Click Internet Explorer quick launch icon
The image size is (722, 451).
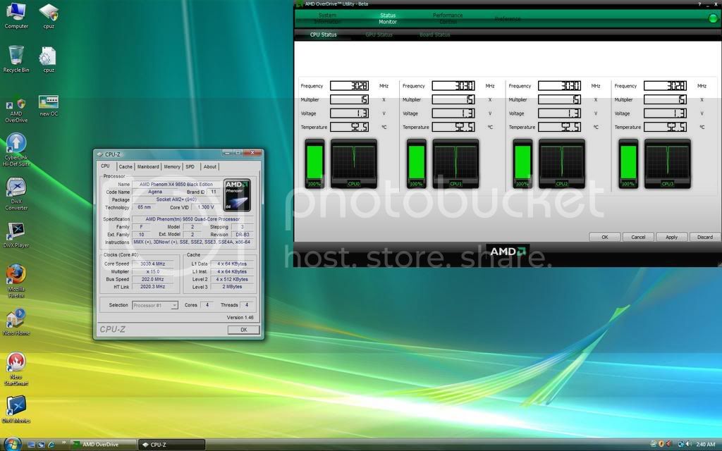tap(51, 445)
